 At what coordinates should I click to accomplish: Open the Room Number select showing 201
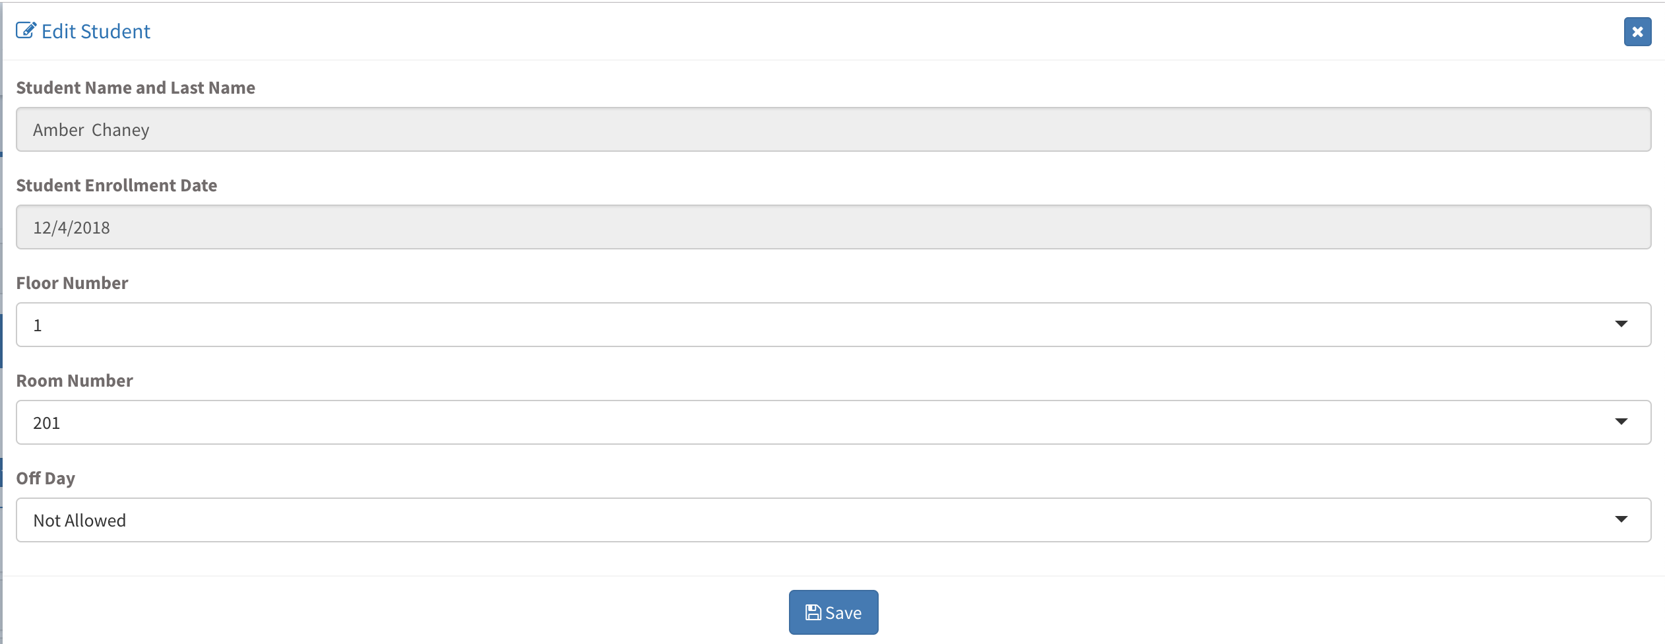click(833, 422)
